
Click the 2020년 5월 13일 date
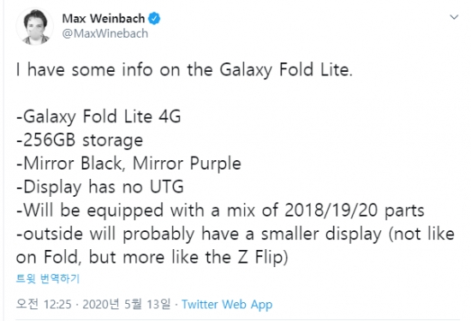click(x=126, y=304)
